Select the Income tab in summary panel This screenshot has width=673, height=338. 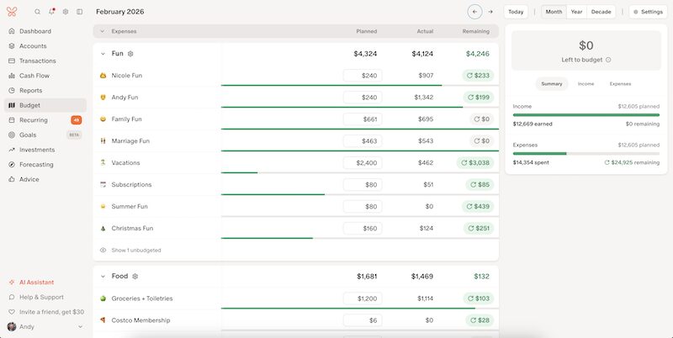point(586,84)
